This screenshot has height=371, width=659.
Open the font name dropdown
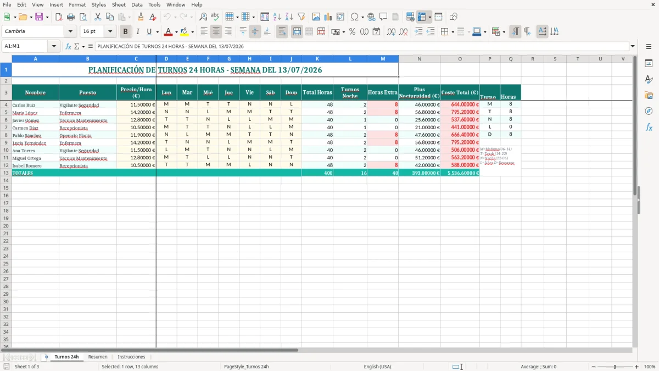click(x=70, y=31)
